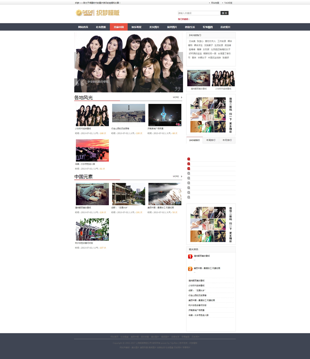Click the orange number 2 badge in 最火资讯

pyautogui.click(x=190, y=269)
